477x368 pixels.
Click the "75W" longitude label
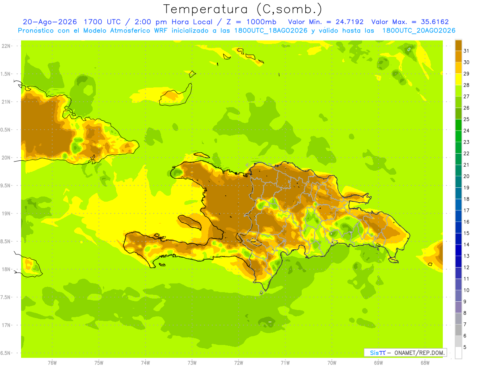point(99,363)
